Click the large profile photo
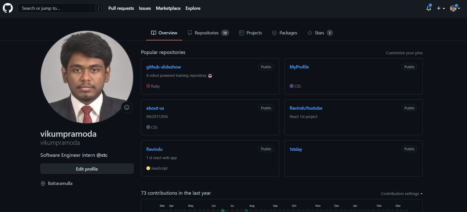The image size is (467, 212). [87, 77]
